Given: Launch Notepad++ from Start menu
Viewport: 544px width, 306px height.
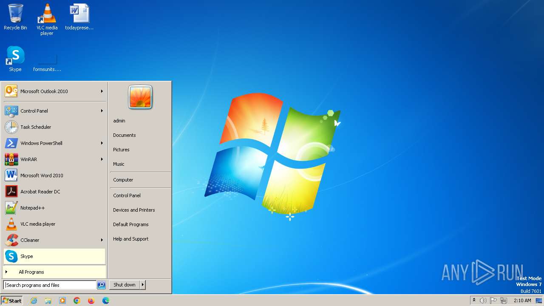Looking at the screenshot, I should pyautogui.click(x=55, y=208).
